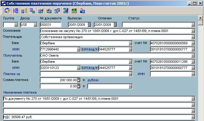The width and height of the screenshot is (204, 121).
Task: Click the рублях currency link
Action: (93, 80)
